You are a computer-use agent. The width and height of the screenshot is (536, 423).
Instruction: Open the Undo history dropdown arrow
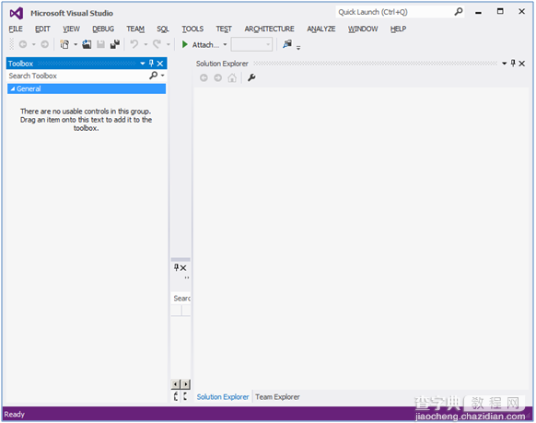click(x=146, y=44)
